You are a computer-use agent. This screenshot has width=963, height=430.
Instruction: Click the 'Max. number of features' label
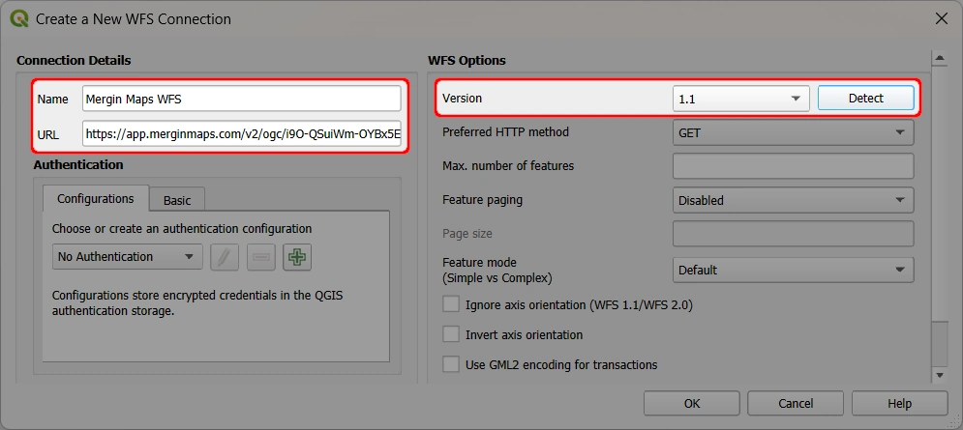(x=508, y=165)
